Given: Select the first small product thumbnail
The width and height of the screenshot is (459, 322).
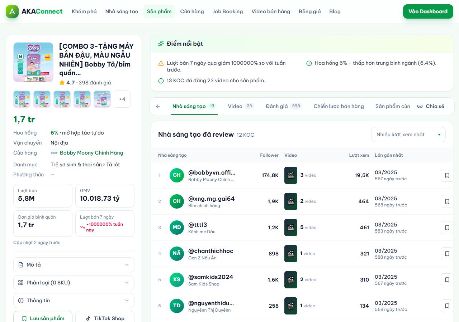Looking at the screenshot, I should 22,99.
